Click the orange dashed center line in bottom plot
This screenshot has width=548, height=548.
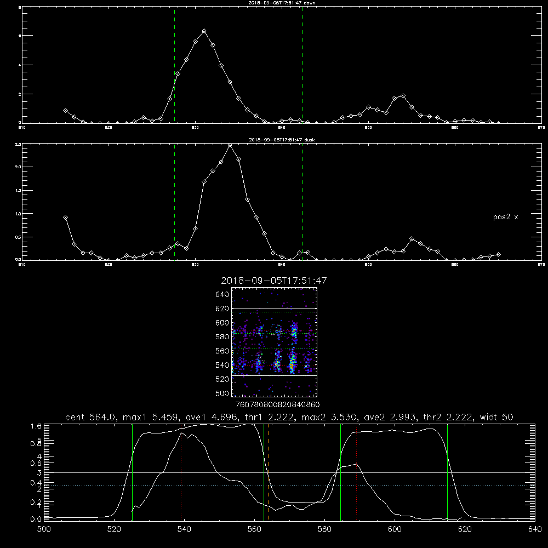[269, 472]
